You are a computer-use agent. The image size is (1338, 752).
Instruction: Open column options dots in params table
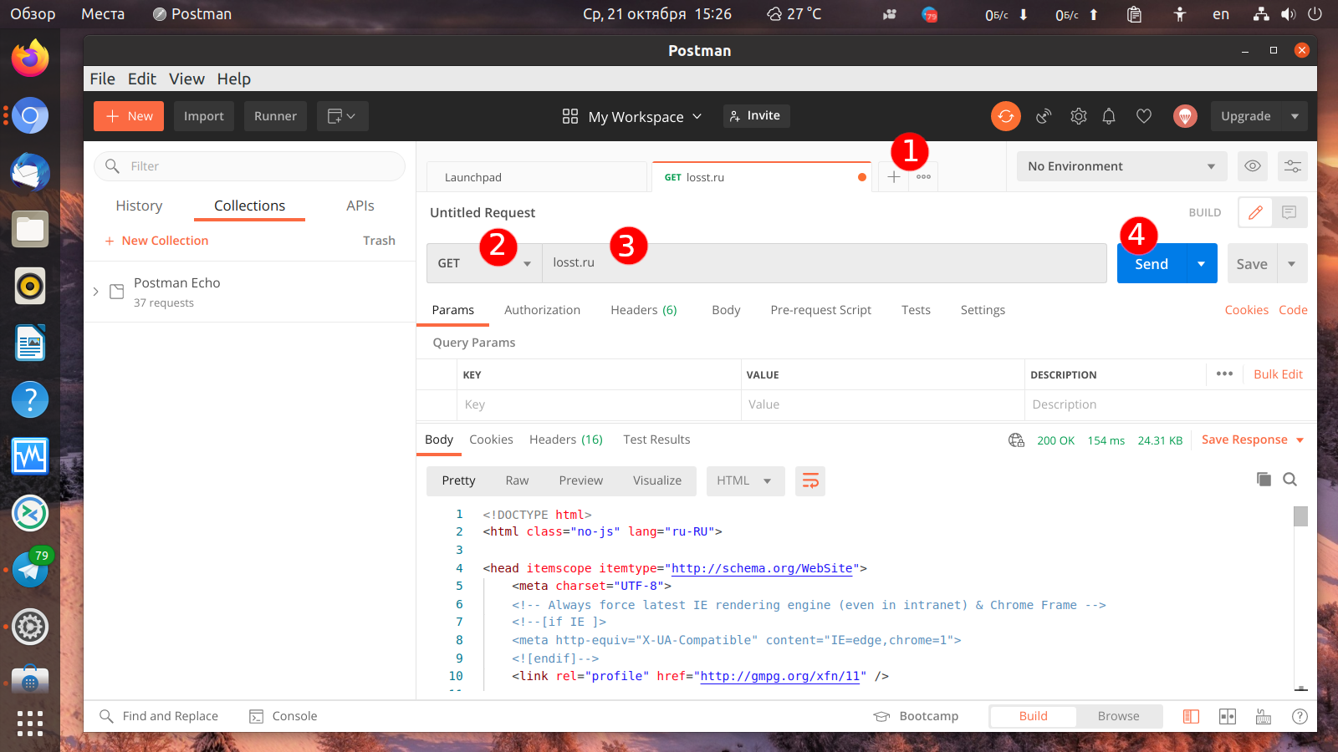[1224, 373]
